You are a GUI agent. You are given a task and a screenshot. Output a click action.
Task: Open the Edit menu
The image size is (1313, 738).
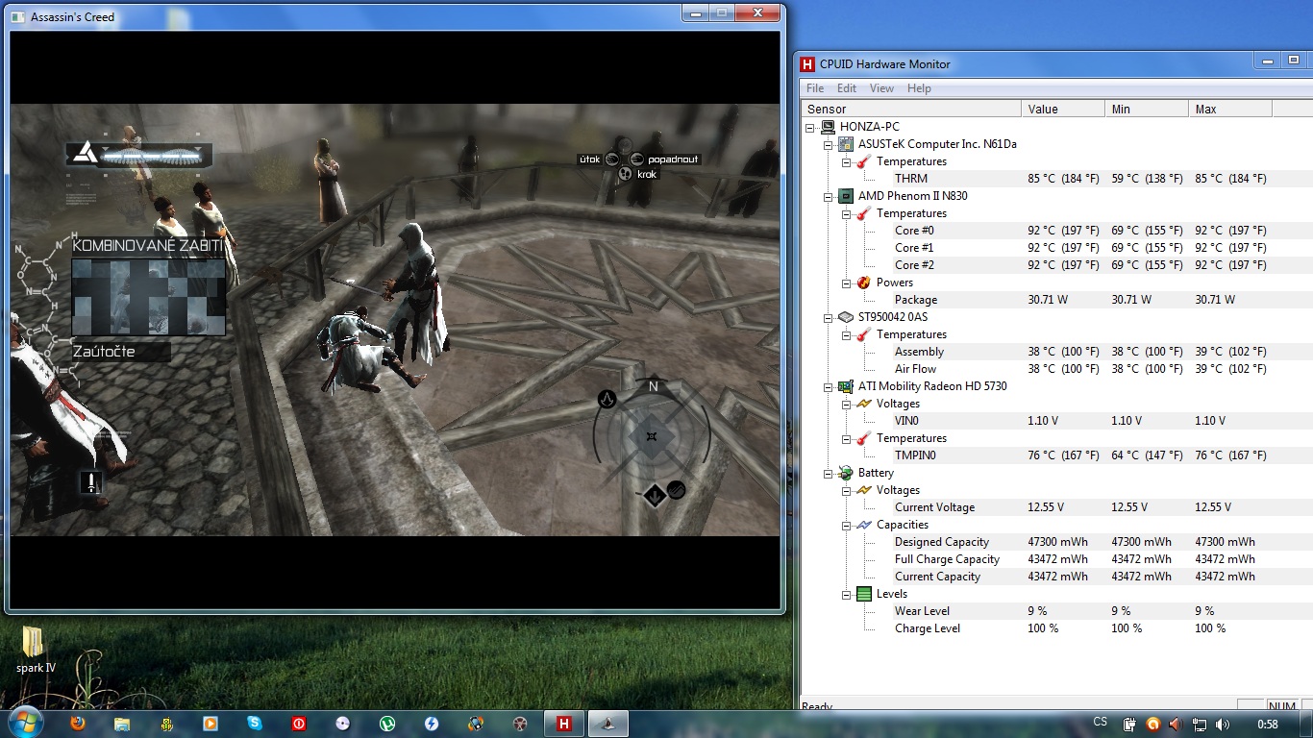[x=846, y=88]
